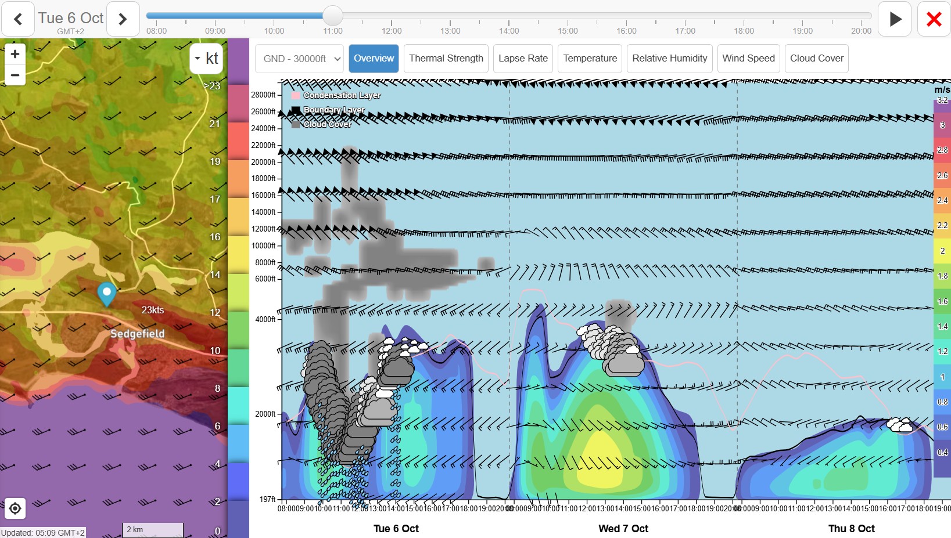This screenshot has width=951, height=538.
Task: Click the 2 m/s yellow legend swatch
Action: 942,251
